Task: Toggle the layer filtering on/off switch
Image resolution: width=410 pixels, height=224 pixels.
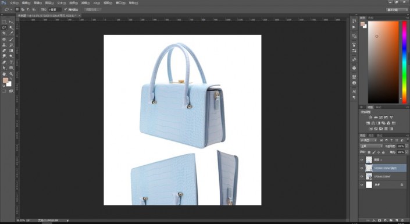Action: click(408, 140)
